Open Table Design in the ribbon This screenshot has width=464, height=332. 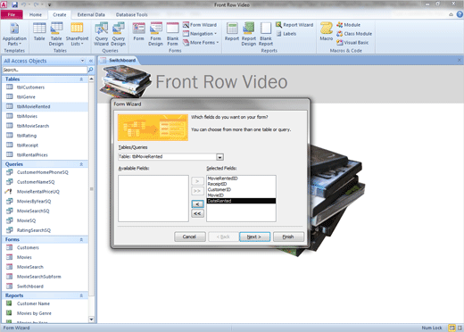pos(56,34)
